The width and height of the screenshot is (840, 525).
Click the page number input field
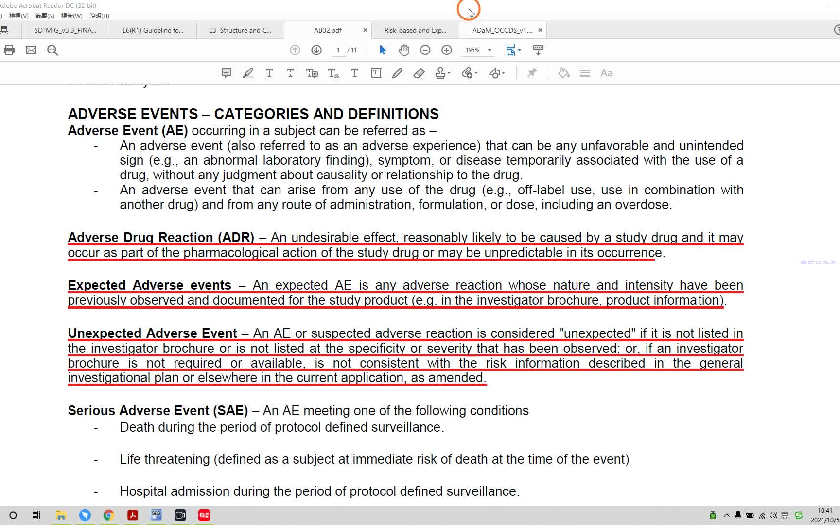point(338,50)
